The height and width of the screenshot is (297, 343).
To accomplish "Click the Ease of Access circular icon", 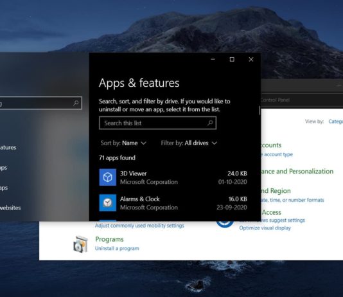I will (x=225, y=224).
